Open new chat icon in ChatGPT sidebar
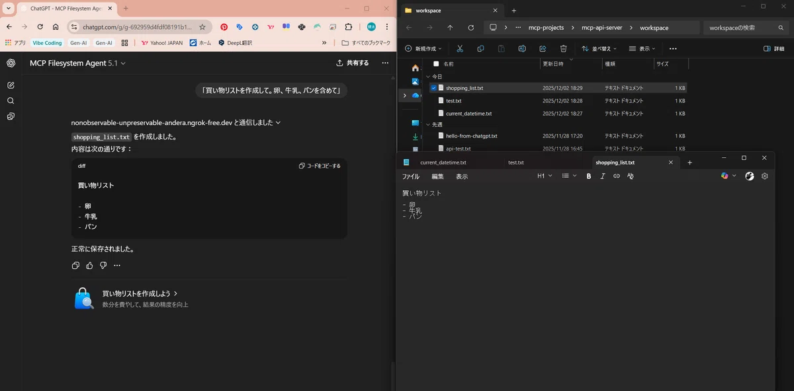The width and height of the screenshot is (794, 391). pyautogui.click(x=11, y=85)
